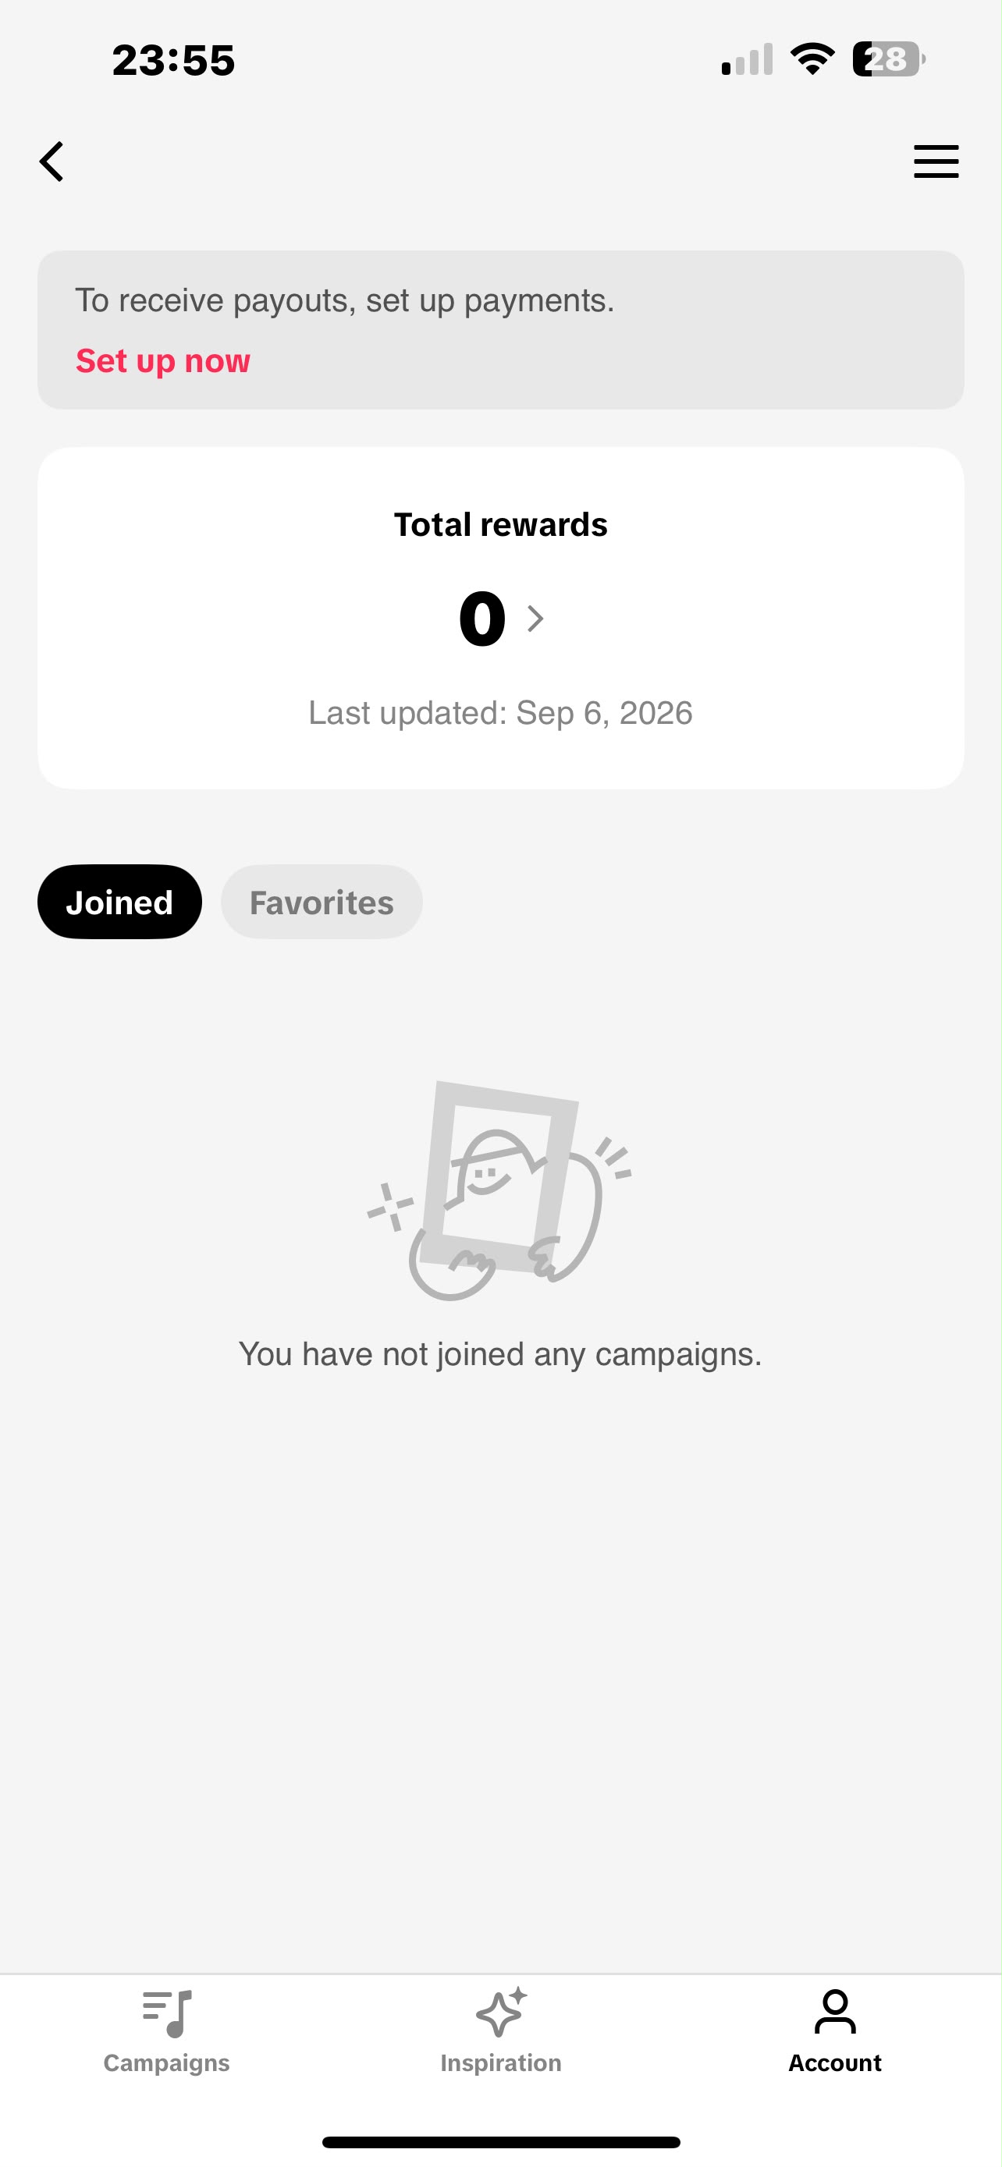Open details from the rewards amount 0

(x=482, y=619)
